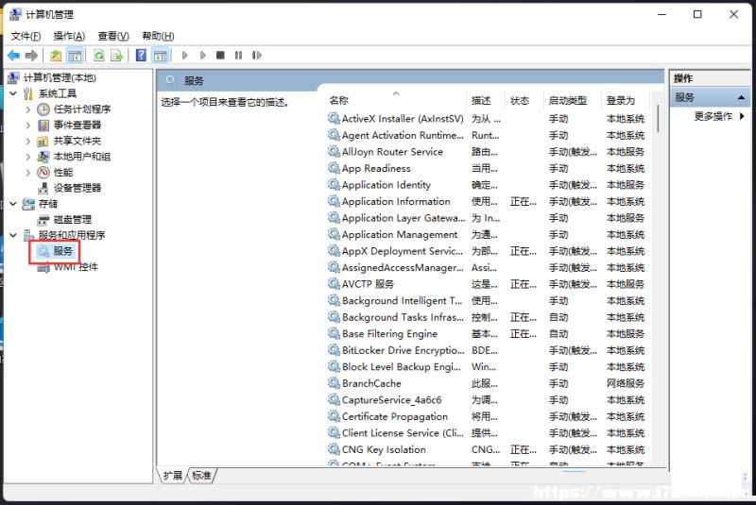Select the Application Information service
Screen dimensions: 756x505
click(x=396, y=202)
